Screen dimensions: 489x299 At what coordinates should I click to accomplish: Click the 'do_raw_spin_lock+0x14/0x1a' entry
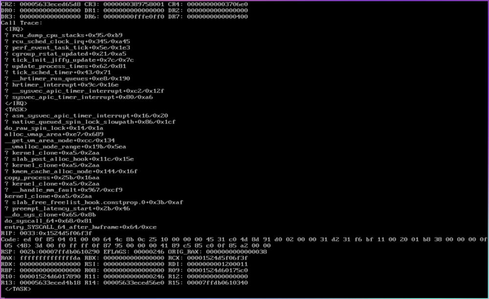(x=54, y=128)
